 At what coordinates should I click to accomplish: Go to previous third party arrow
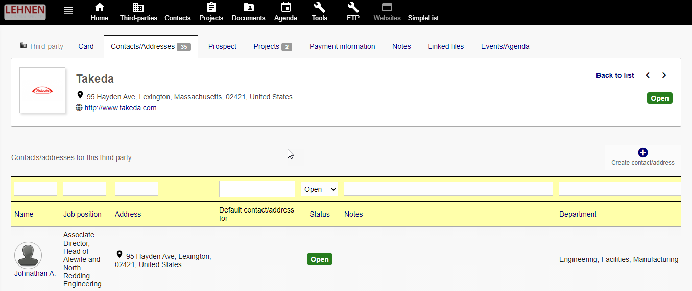(x=648, y=75)
